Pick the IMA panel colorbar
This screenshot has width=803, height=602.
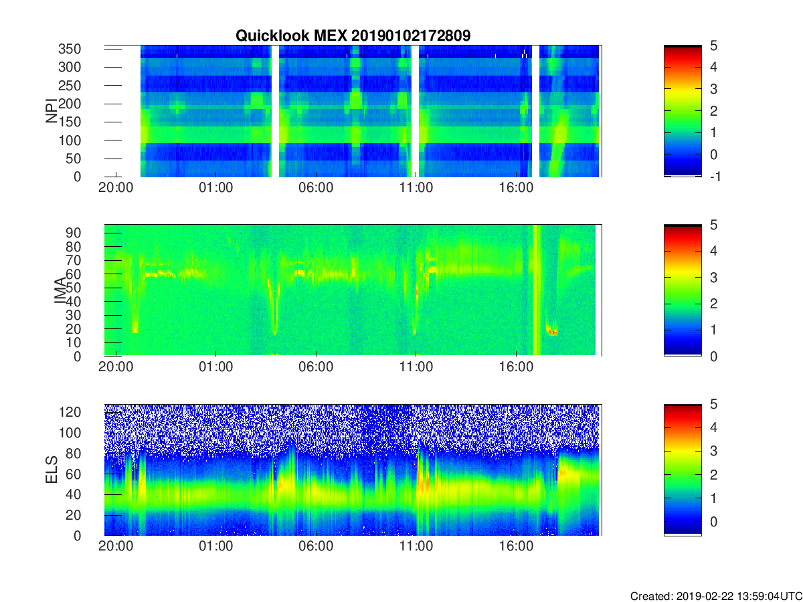click(683, 290)
